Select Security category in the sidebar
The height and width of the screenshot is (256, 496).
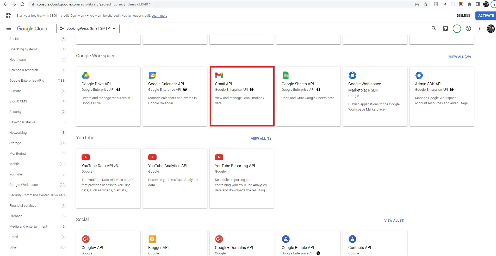(x=15, y=112)
